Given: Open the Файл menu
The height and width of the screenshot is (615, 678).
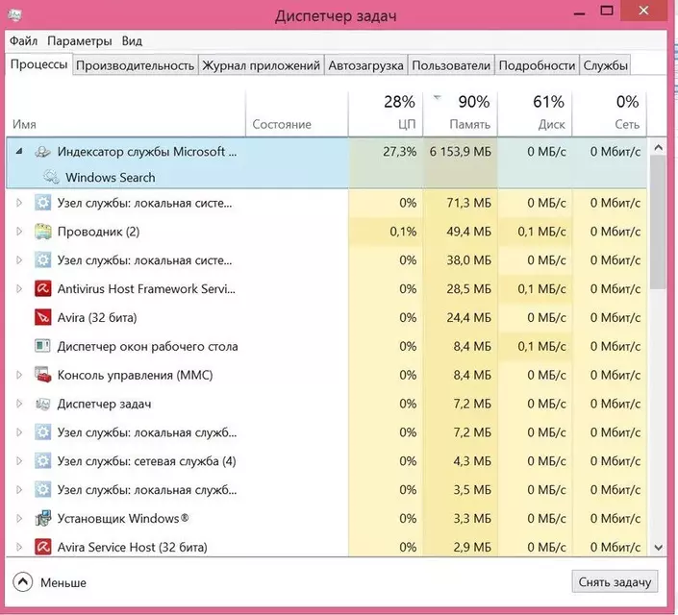Looking at the screenshot, I should (x=23, y=41).
